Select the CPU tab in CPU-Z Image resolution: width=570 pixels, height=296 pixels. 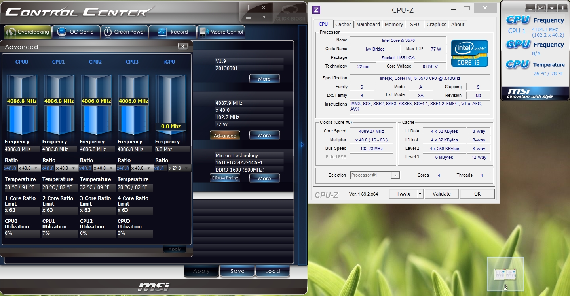coord(323,24)
